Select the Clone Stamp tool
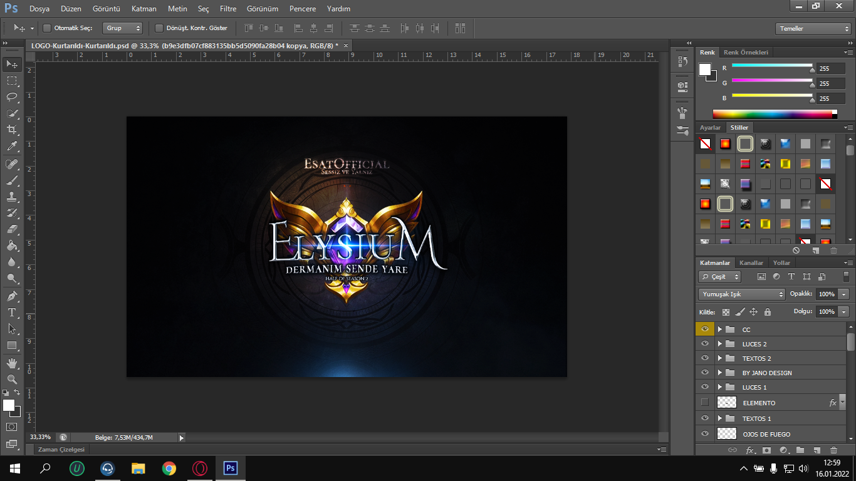Viewport: 856px width, 481px height. pyautogui.click(x=12, y=197)
